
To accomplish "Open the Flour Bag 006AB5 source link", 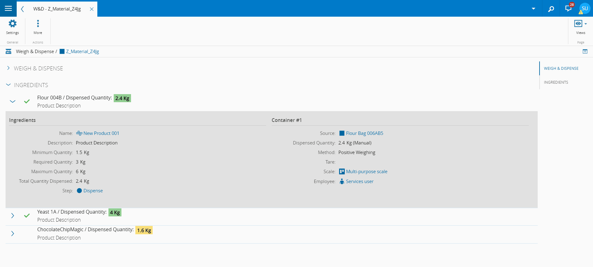I will point(365,133).
